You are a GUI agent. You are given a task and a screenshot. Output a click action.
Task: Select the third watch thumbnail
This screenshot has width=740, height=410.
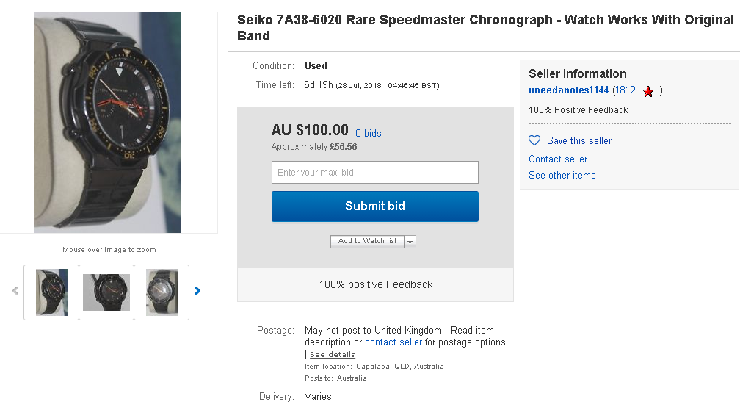[x=162, y=292]
